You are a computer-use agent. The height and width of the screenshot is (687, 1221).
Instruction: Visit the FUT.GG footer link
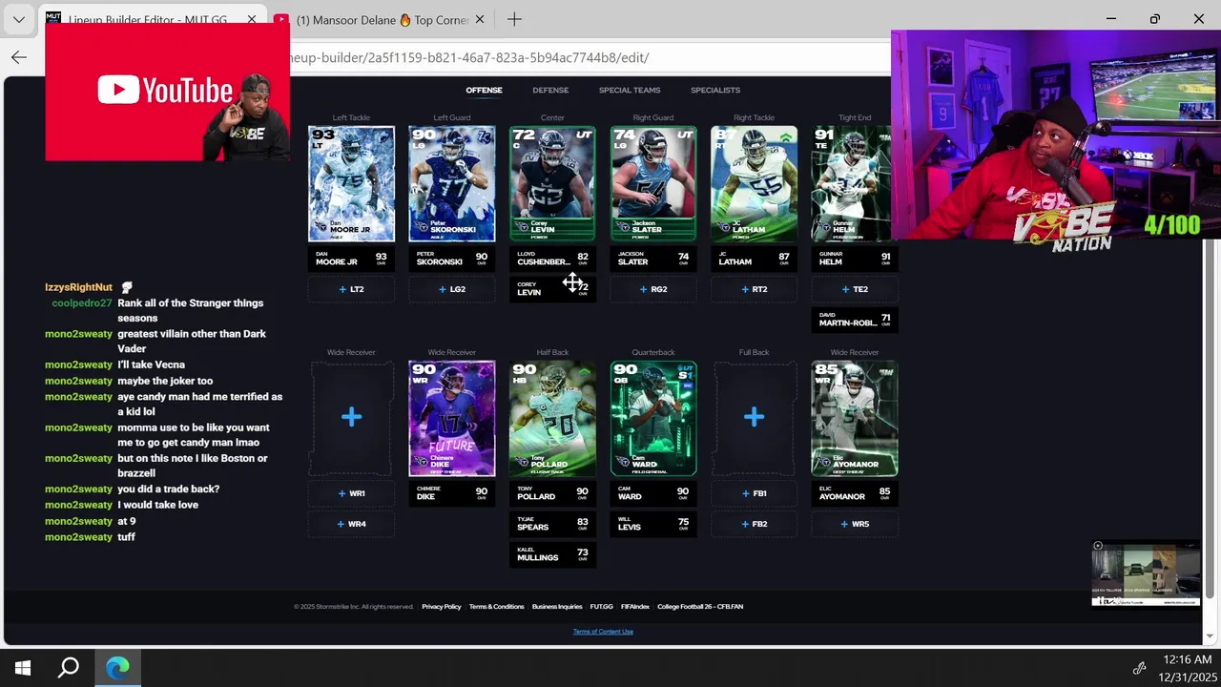[601, 607]
